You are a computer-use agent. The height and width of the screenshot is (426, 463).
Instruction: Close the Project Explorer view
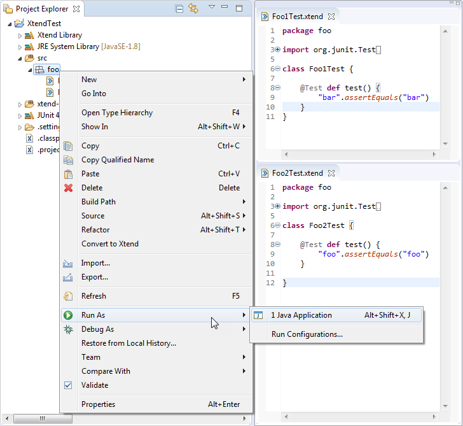(76, 9)
